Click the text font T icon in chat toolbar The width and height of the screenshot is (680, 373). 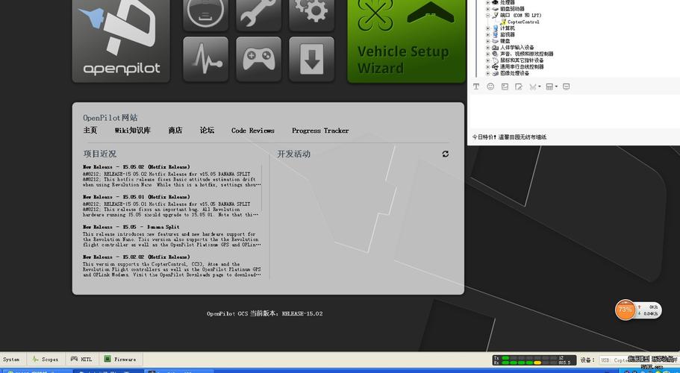(x=476, y=87)
